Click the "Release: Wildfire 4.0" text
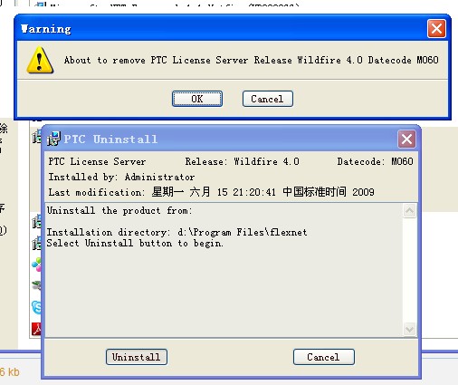 (243, 161)
